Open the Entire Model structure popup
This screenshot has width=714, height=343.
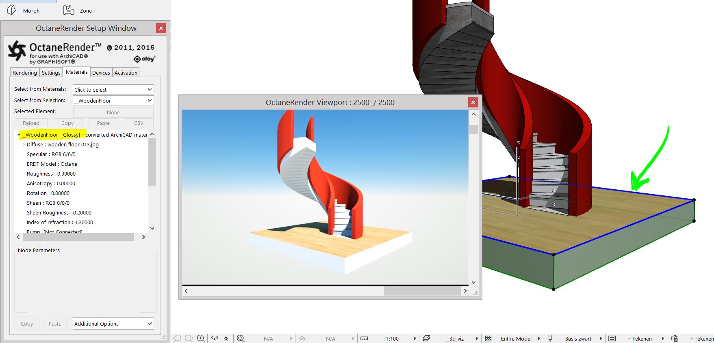point(539,339)
